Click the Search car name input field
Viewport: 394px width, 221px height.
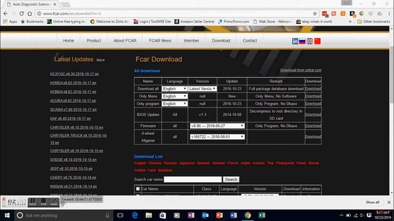coord(193,179)
